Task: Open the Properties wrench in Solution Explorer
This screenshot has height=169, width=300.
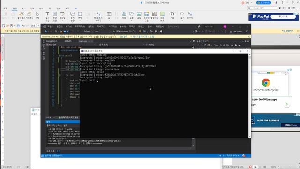Action: pyautogui.click(x=236, y=45)
